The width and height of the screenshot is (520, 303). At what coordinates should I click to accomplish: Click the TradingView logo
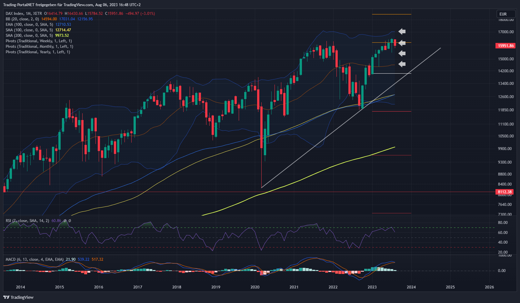tap(18, 297)
